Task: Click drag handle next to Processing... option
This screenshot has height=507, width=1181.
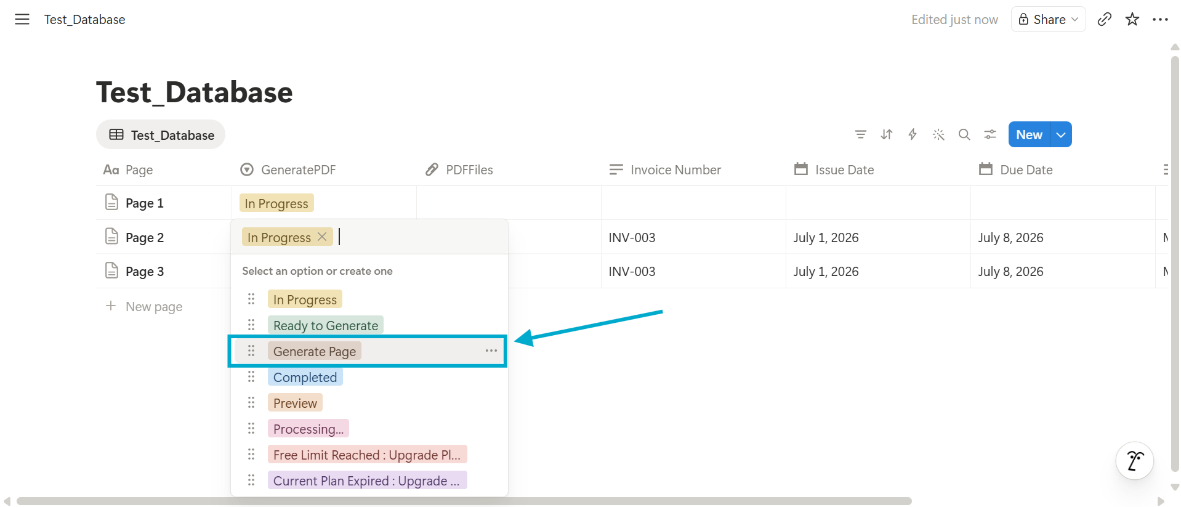Action: point(251,428)
